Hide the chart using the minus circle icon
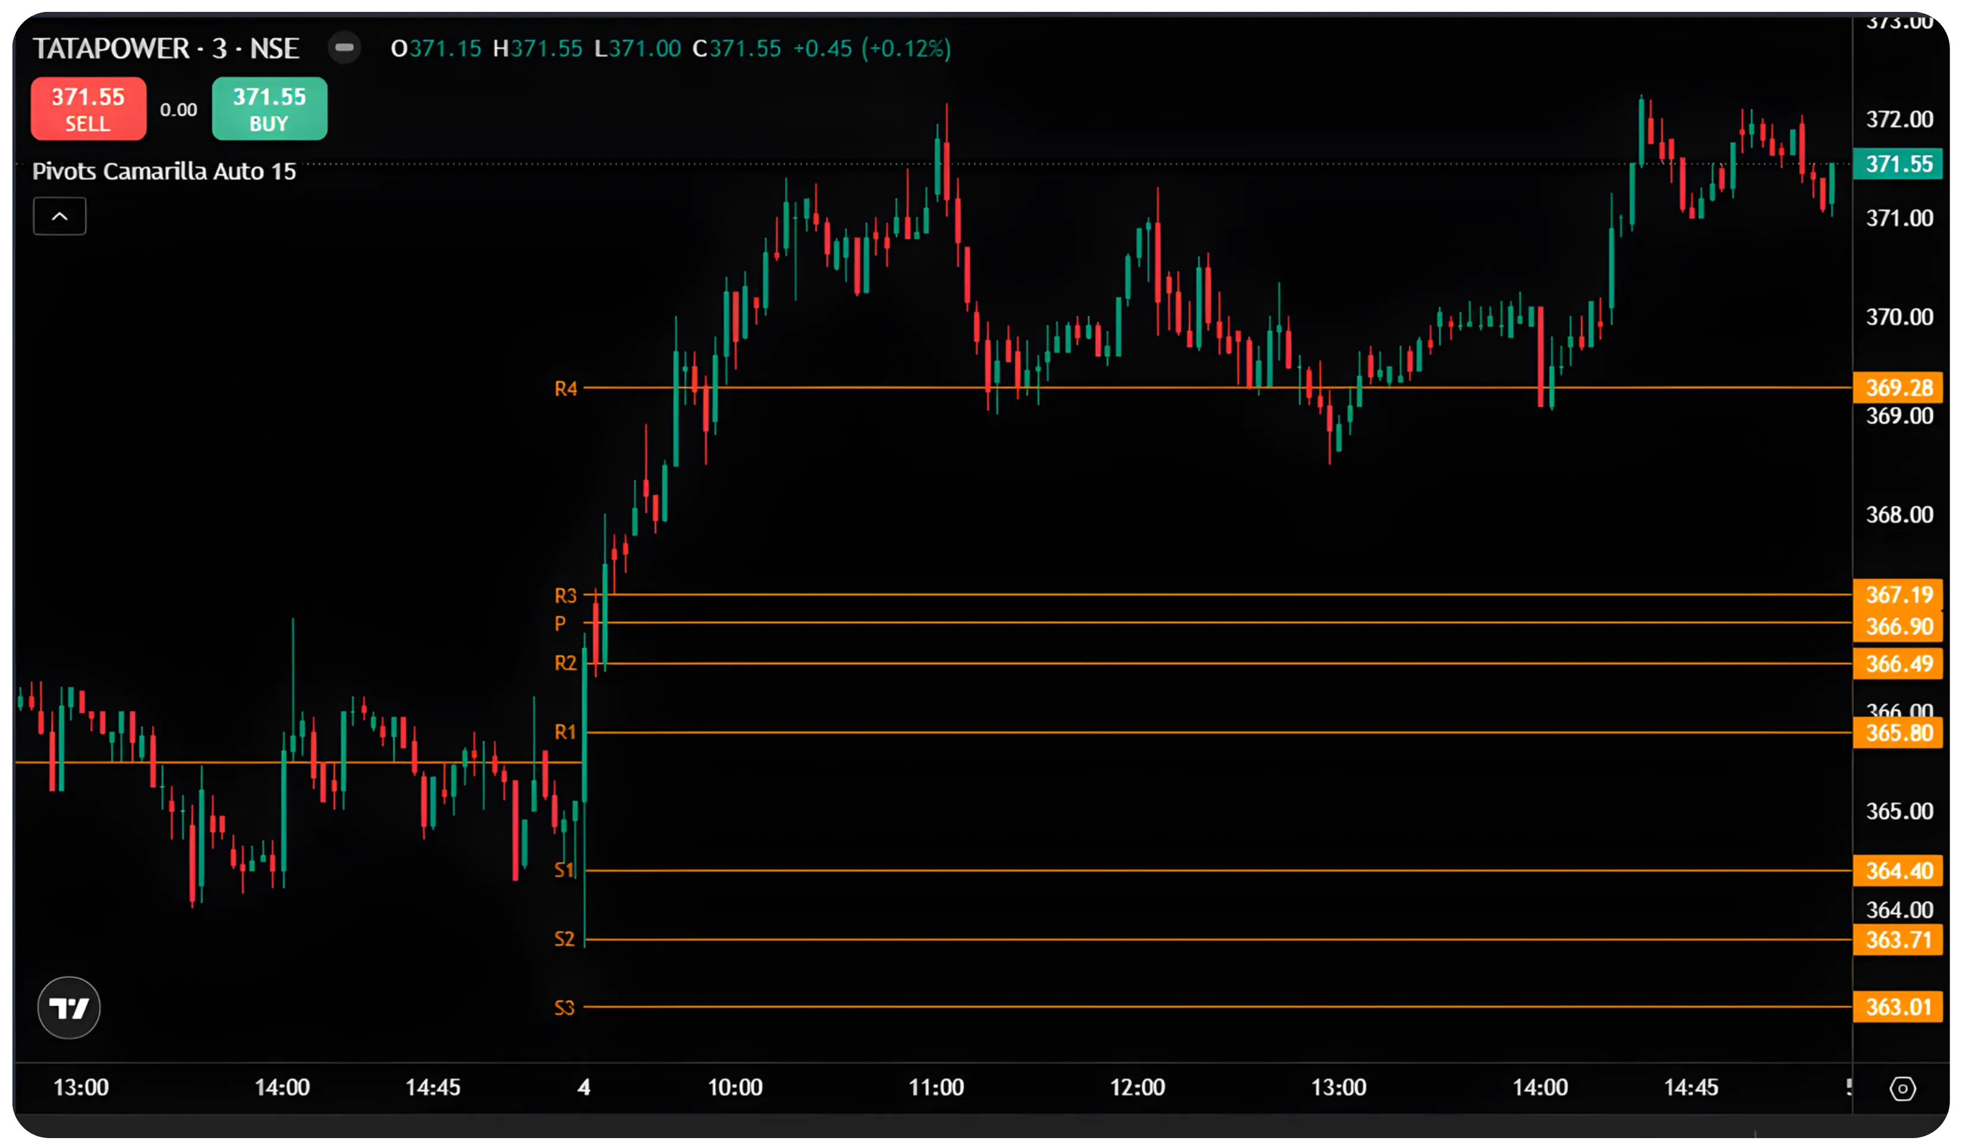 click(345, 48)
